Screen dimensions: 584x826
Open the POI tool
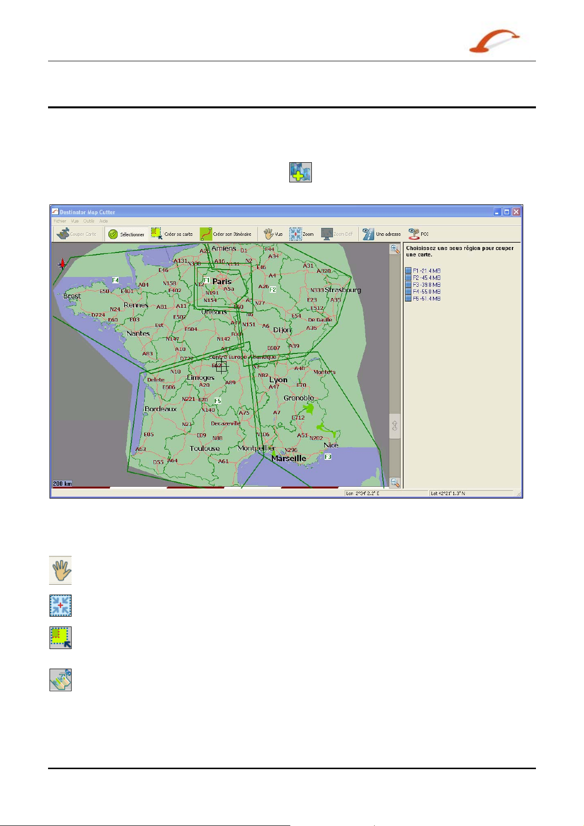pyautogui.click(x=418, y=234)
